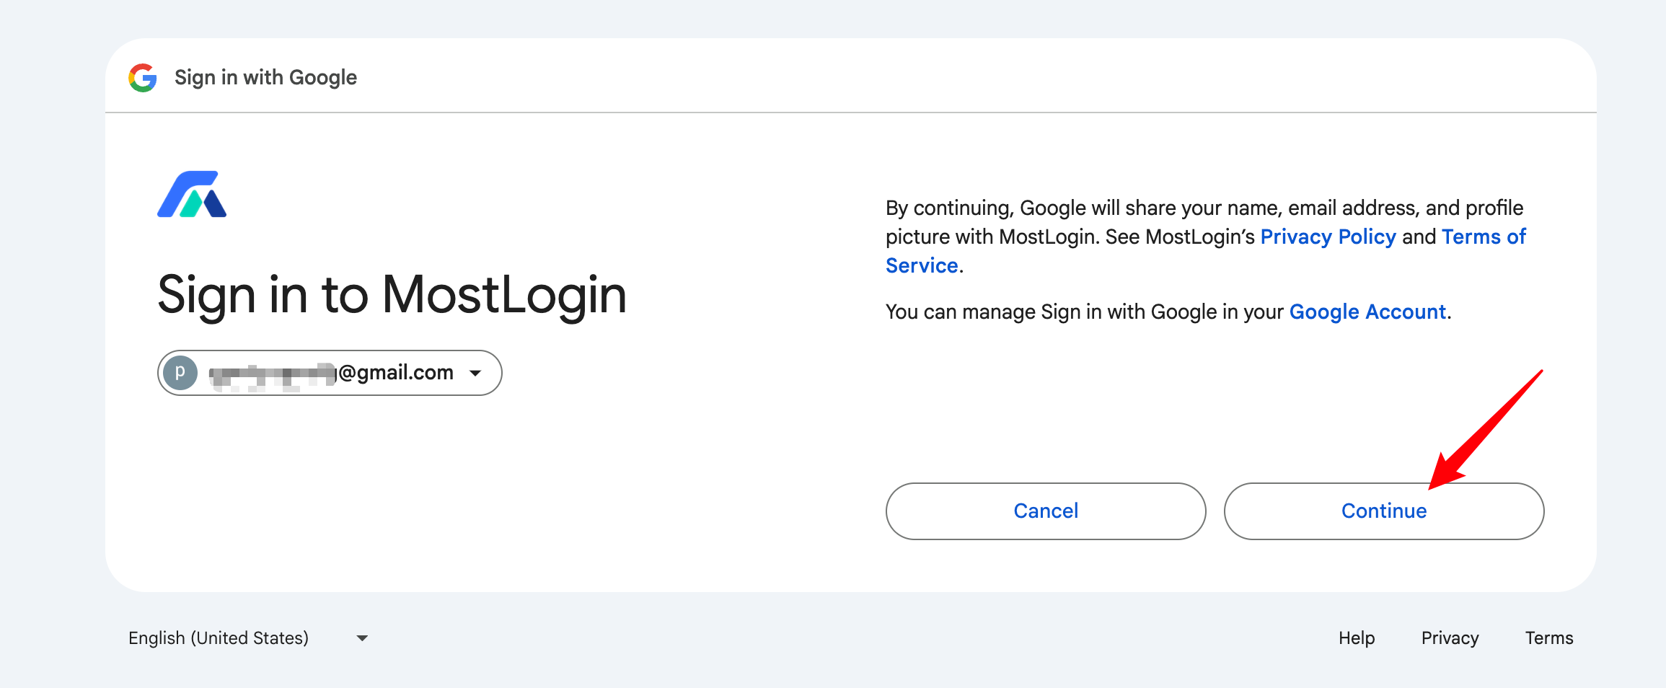Image resolution: width=1666 pixels, height=688 pixels.
Task: Click the Sign in with Google header text
Action: click(265, 78)
